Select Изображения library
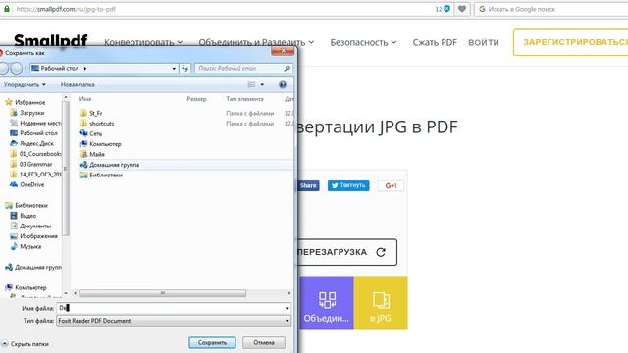The image size is (628, 353). [38, 236]
